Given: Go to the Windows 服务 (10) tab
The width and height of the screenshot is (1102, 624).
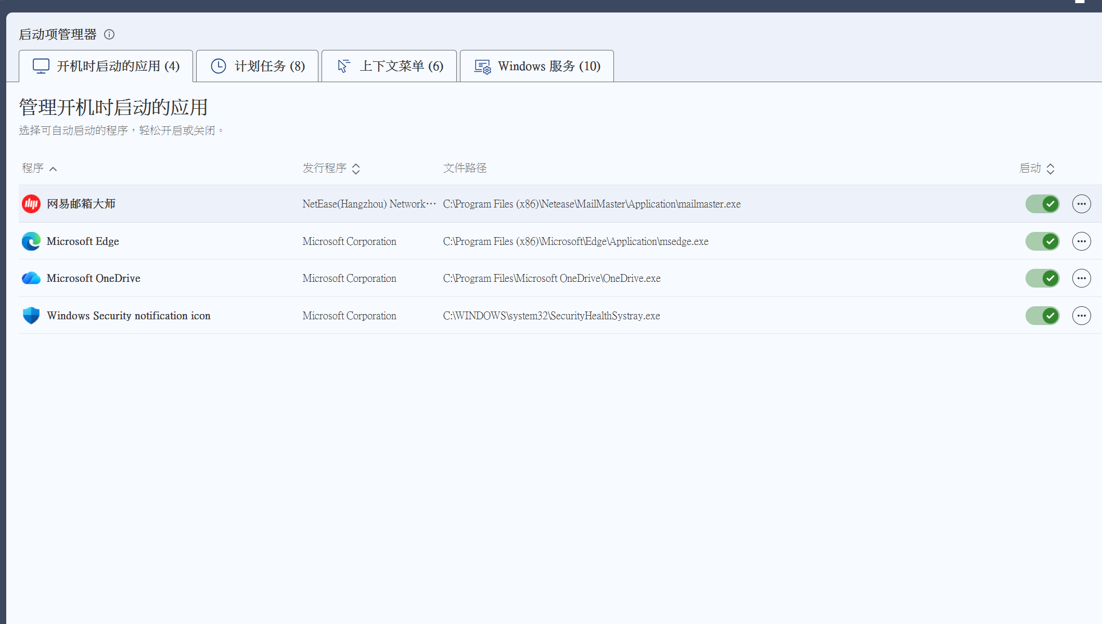Looking at the screenshot, I should tap(537, 66).
